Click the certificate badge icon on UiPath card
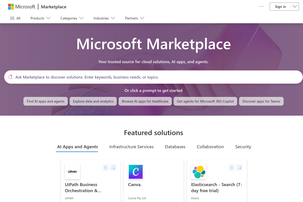The height and width of the screenshot is (202, 303). 113,167
